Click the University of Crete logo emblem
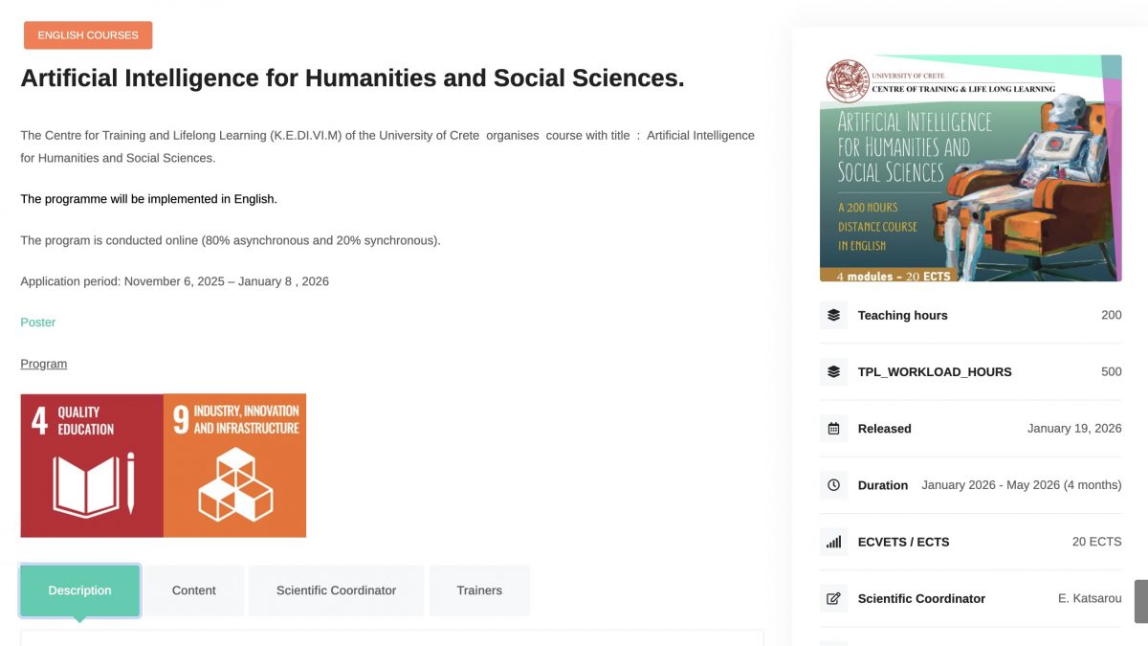Viewport: 1148px width, 646px height. 848,81
